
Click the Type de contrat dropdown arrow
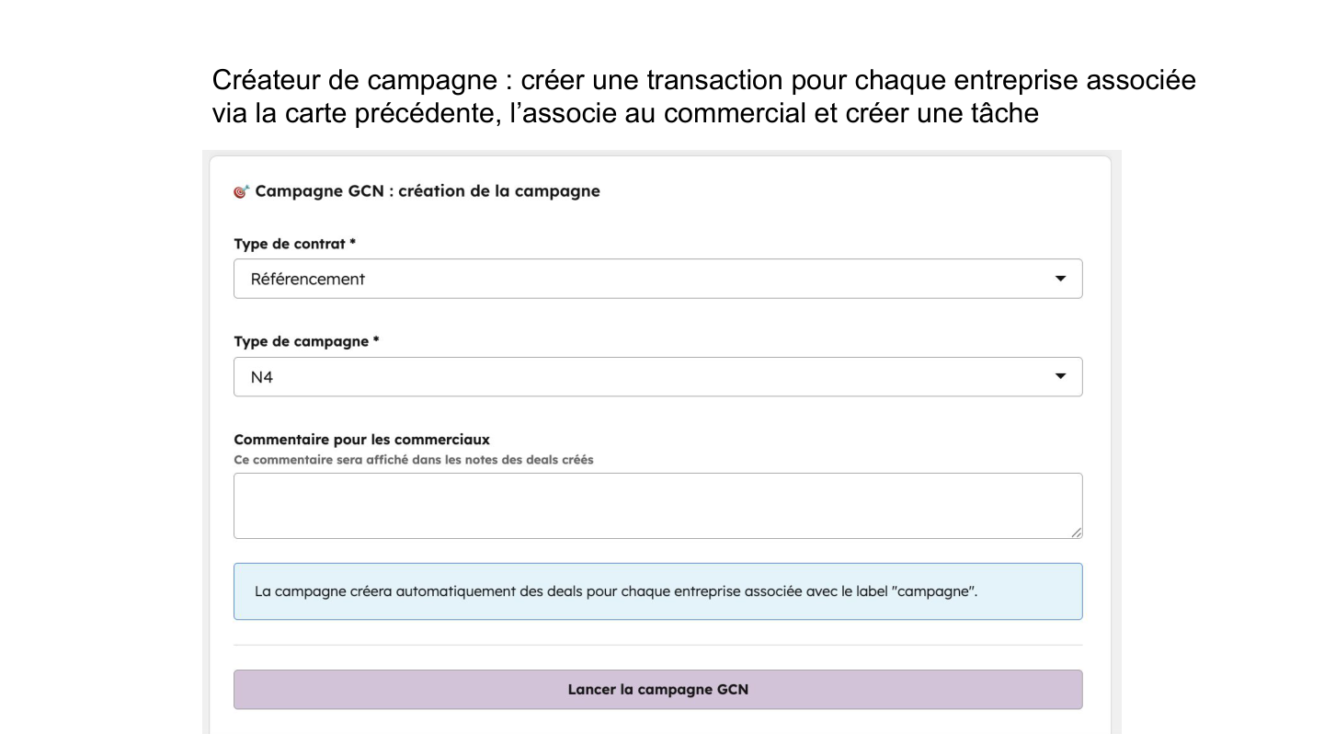click(1060, 279)
